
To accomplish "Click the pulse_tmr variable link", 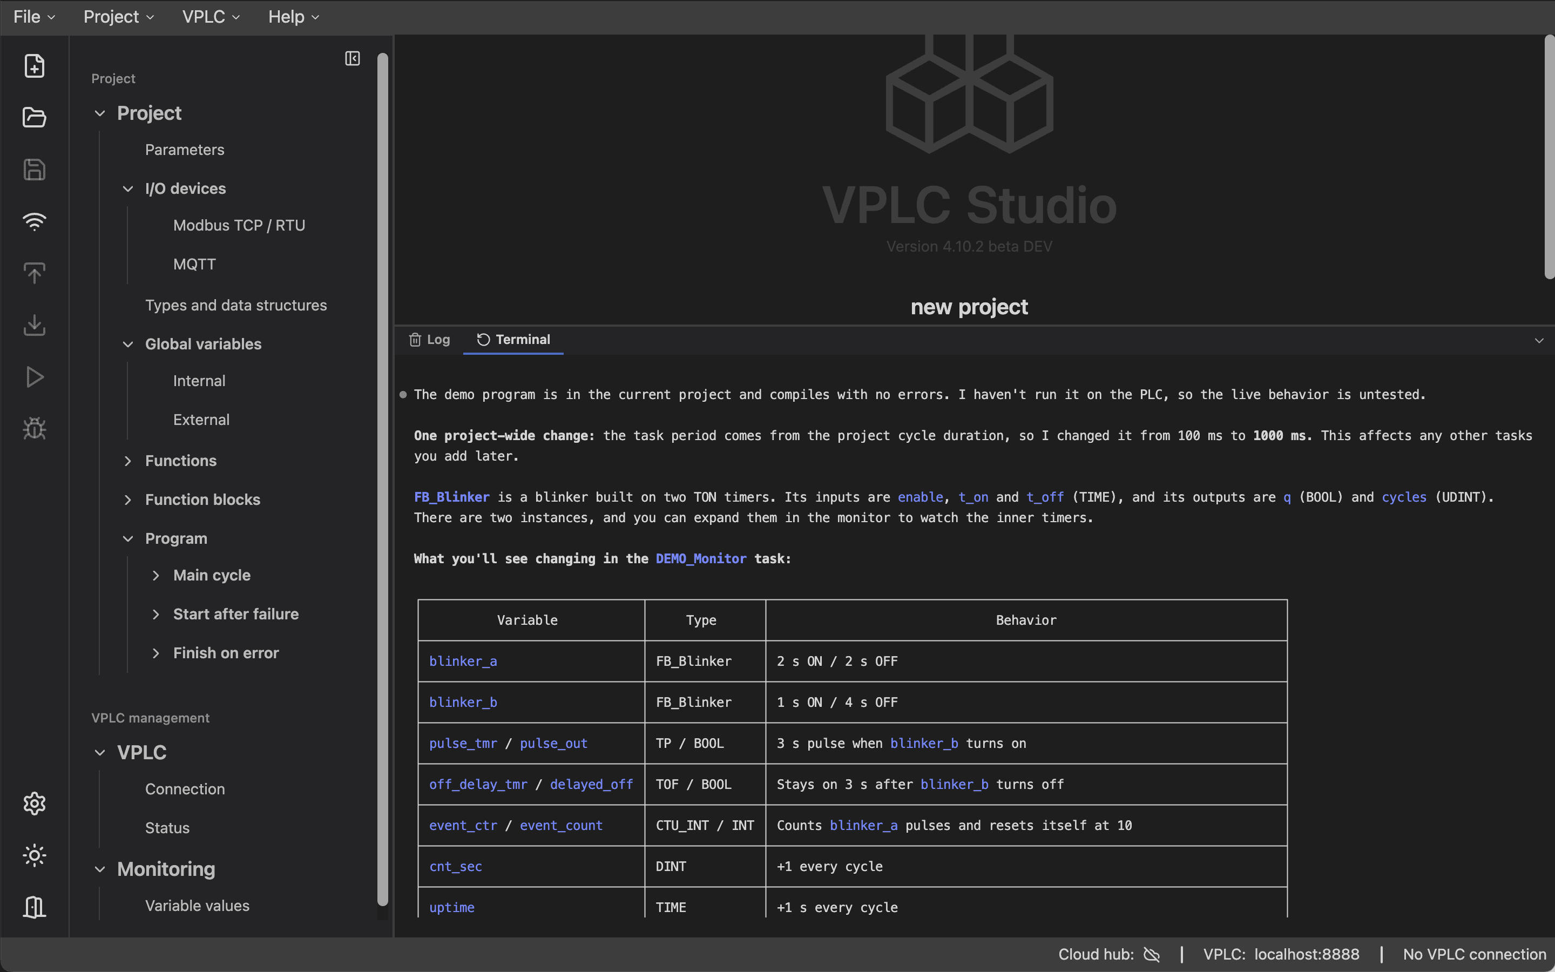I will (x=463, y=743).
